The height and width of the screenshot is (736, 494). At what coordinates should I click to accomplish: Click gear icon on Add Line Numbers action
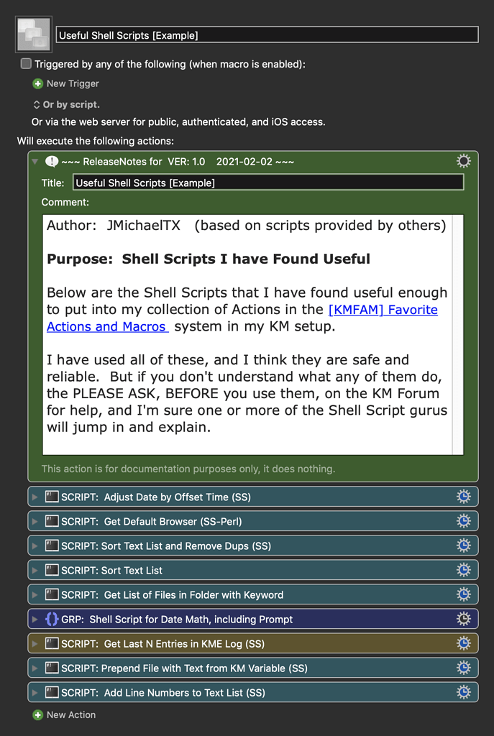click(464, 692)
